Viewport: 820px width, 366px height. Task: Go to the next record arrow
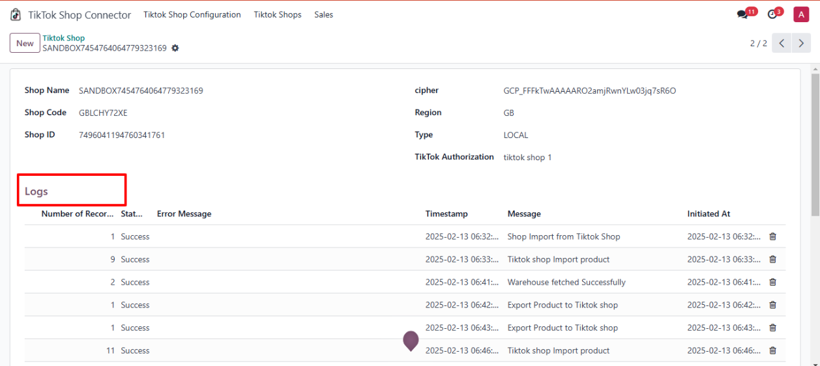tap(801, 43)
